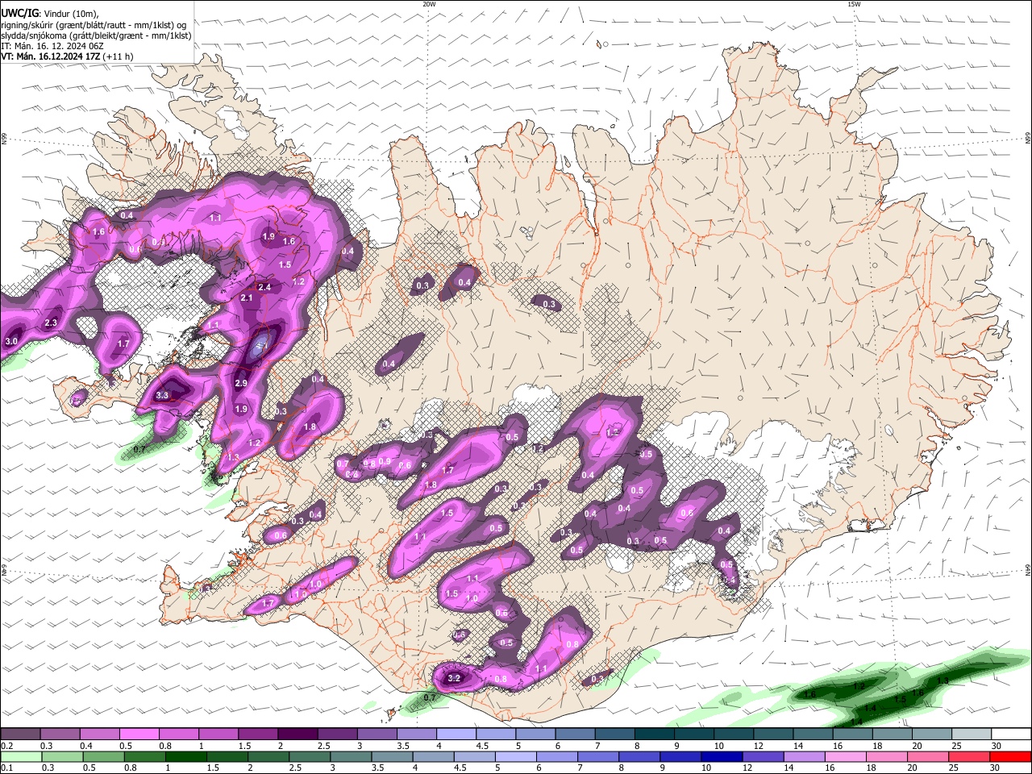Select the lower scale swatch labeled 2.5
Screen dimensions: 1032x774
click(x=309, y=756)
